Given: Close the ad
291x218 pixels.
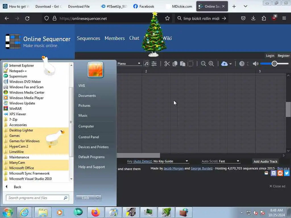Looking at the screenshot, I should point(277,186).
